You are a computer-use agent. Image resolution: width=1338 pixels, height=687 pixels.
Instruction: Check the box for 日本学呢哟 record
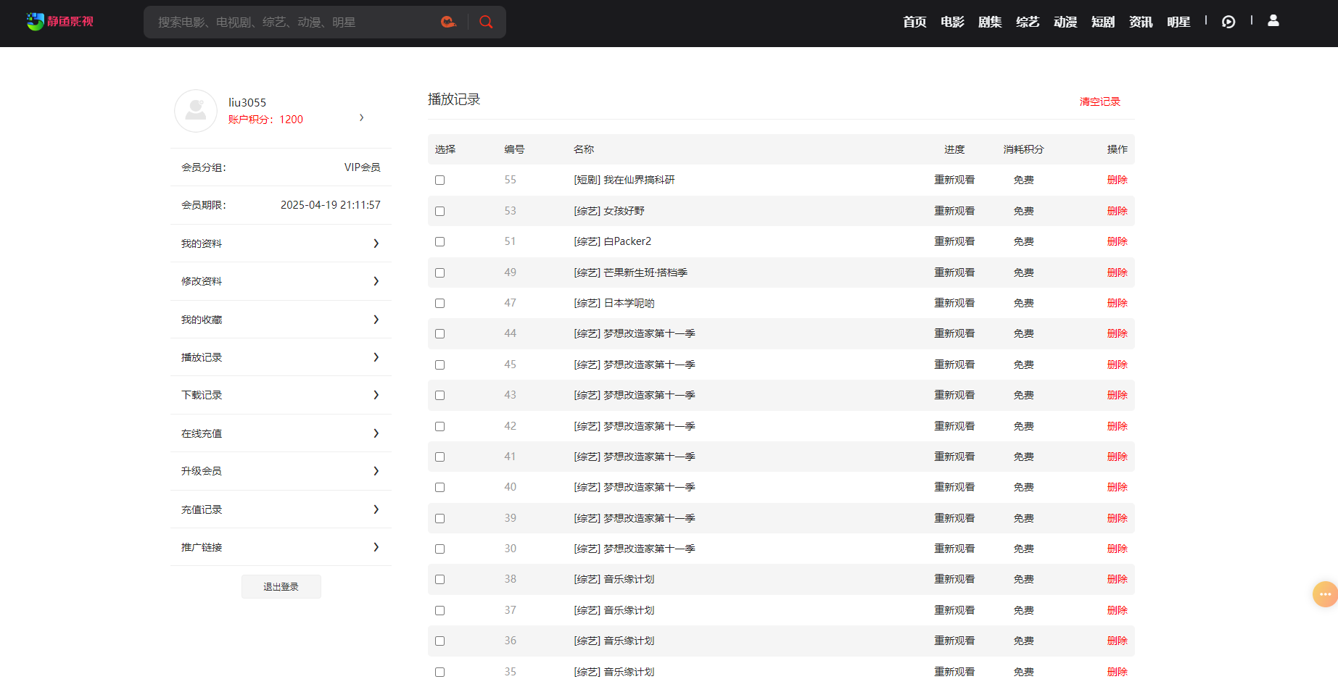pyautogui.click(x=439, y=304)
